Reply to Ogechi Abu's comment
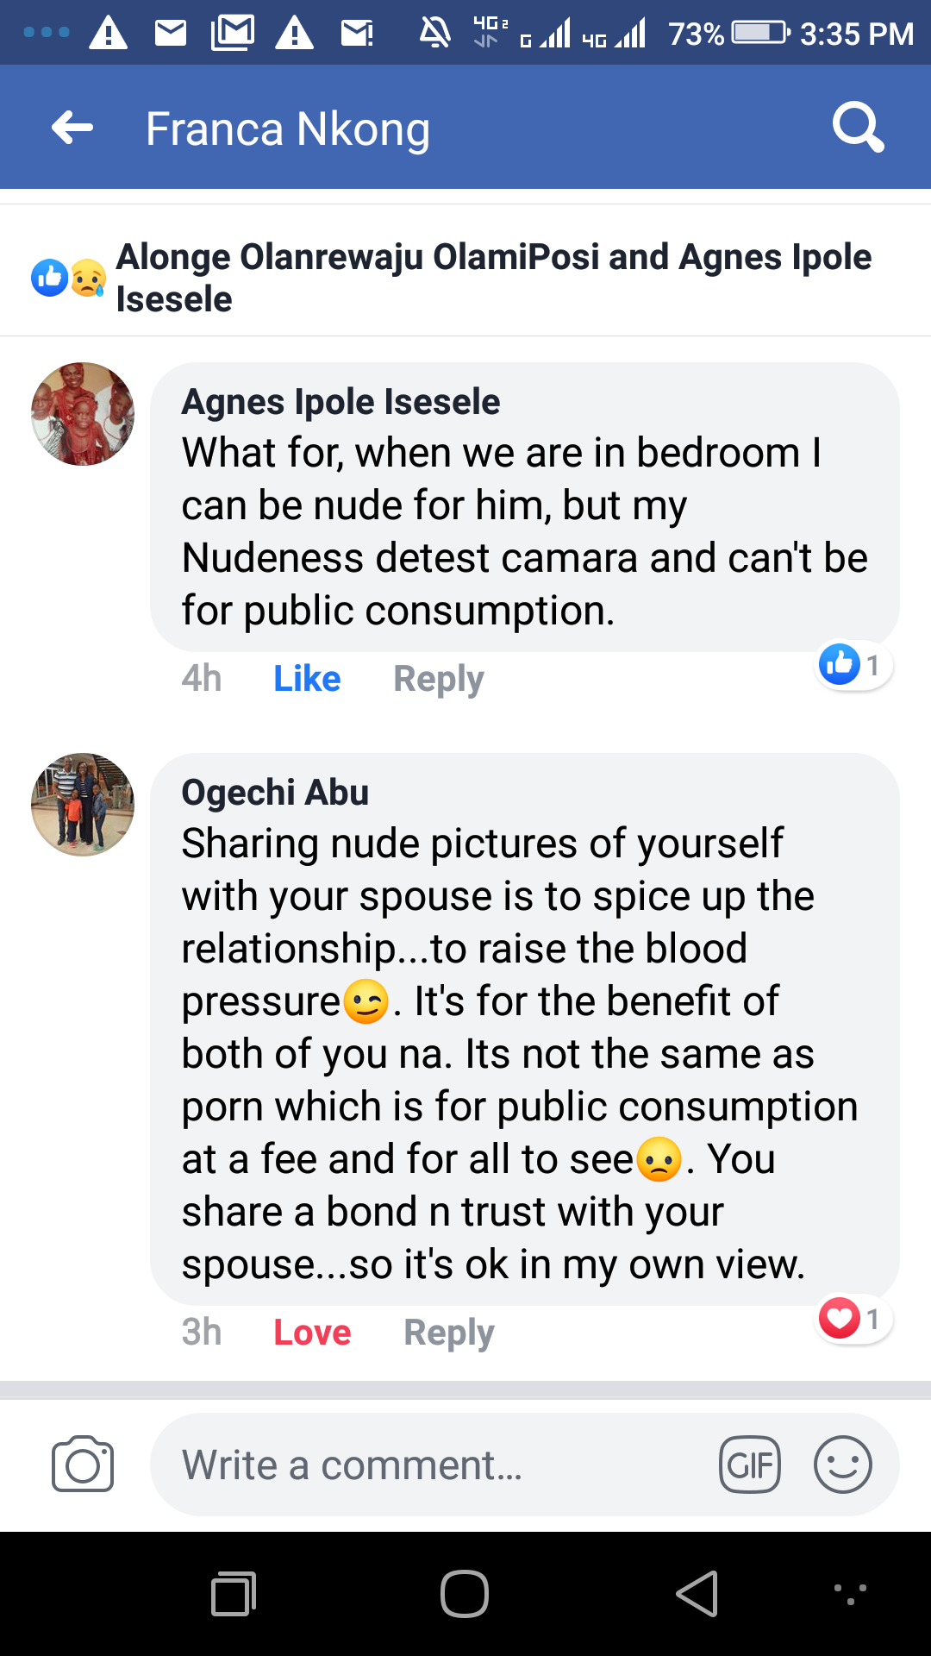931x1656 pixels. 449,1333
